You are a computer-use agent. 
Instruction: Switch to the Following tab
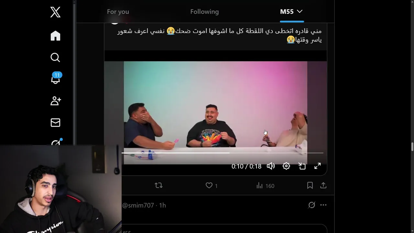click(x=204, y=12)
